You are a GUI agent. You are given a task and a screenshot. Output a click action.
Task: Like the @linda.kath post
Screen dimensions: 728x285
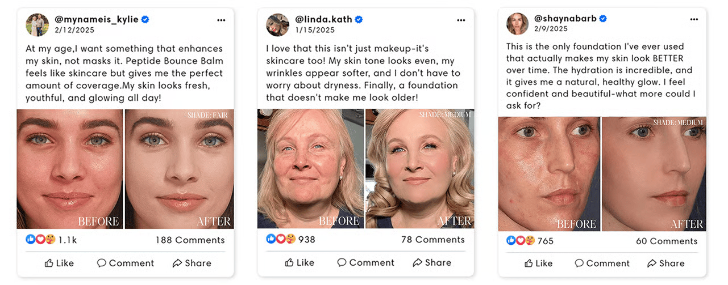coord(299,262)
